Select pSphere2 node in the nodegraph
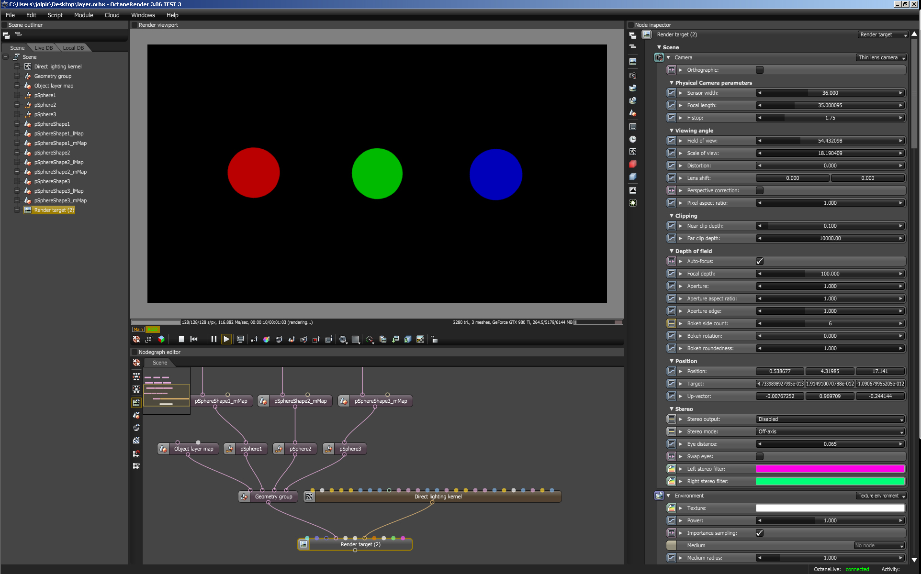The image size is (921, 574). click(x=300, y=449)
